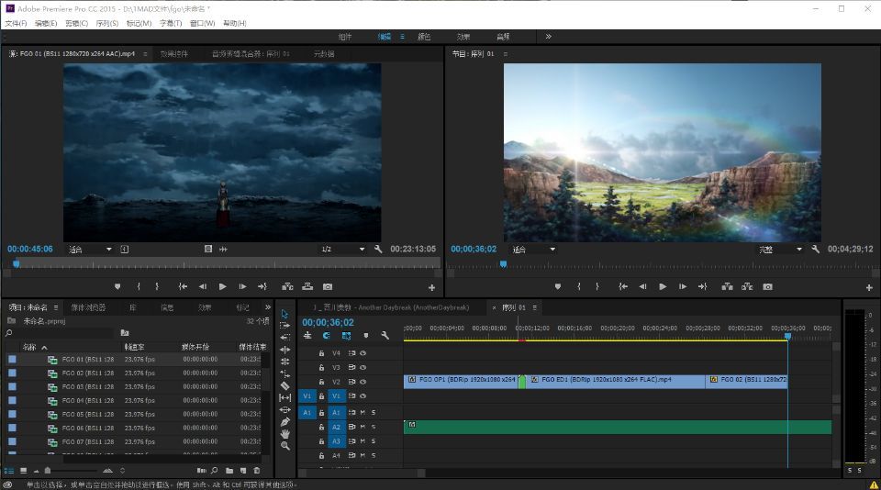Click Overwrite button in Source monitor
The image size is (881, 490).
point(307,286)
